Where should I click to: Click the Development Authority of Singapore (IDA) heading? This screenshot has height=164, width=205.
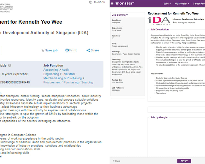coord(44,33)
